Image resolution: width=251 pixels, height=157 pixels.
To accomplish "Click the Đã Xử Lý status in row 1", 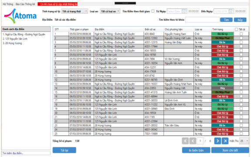I will 223,34.
